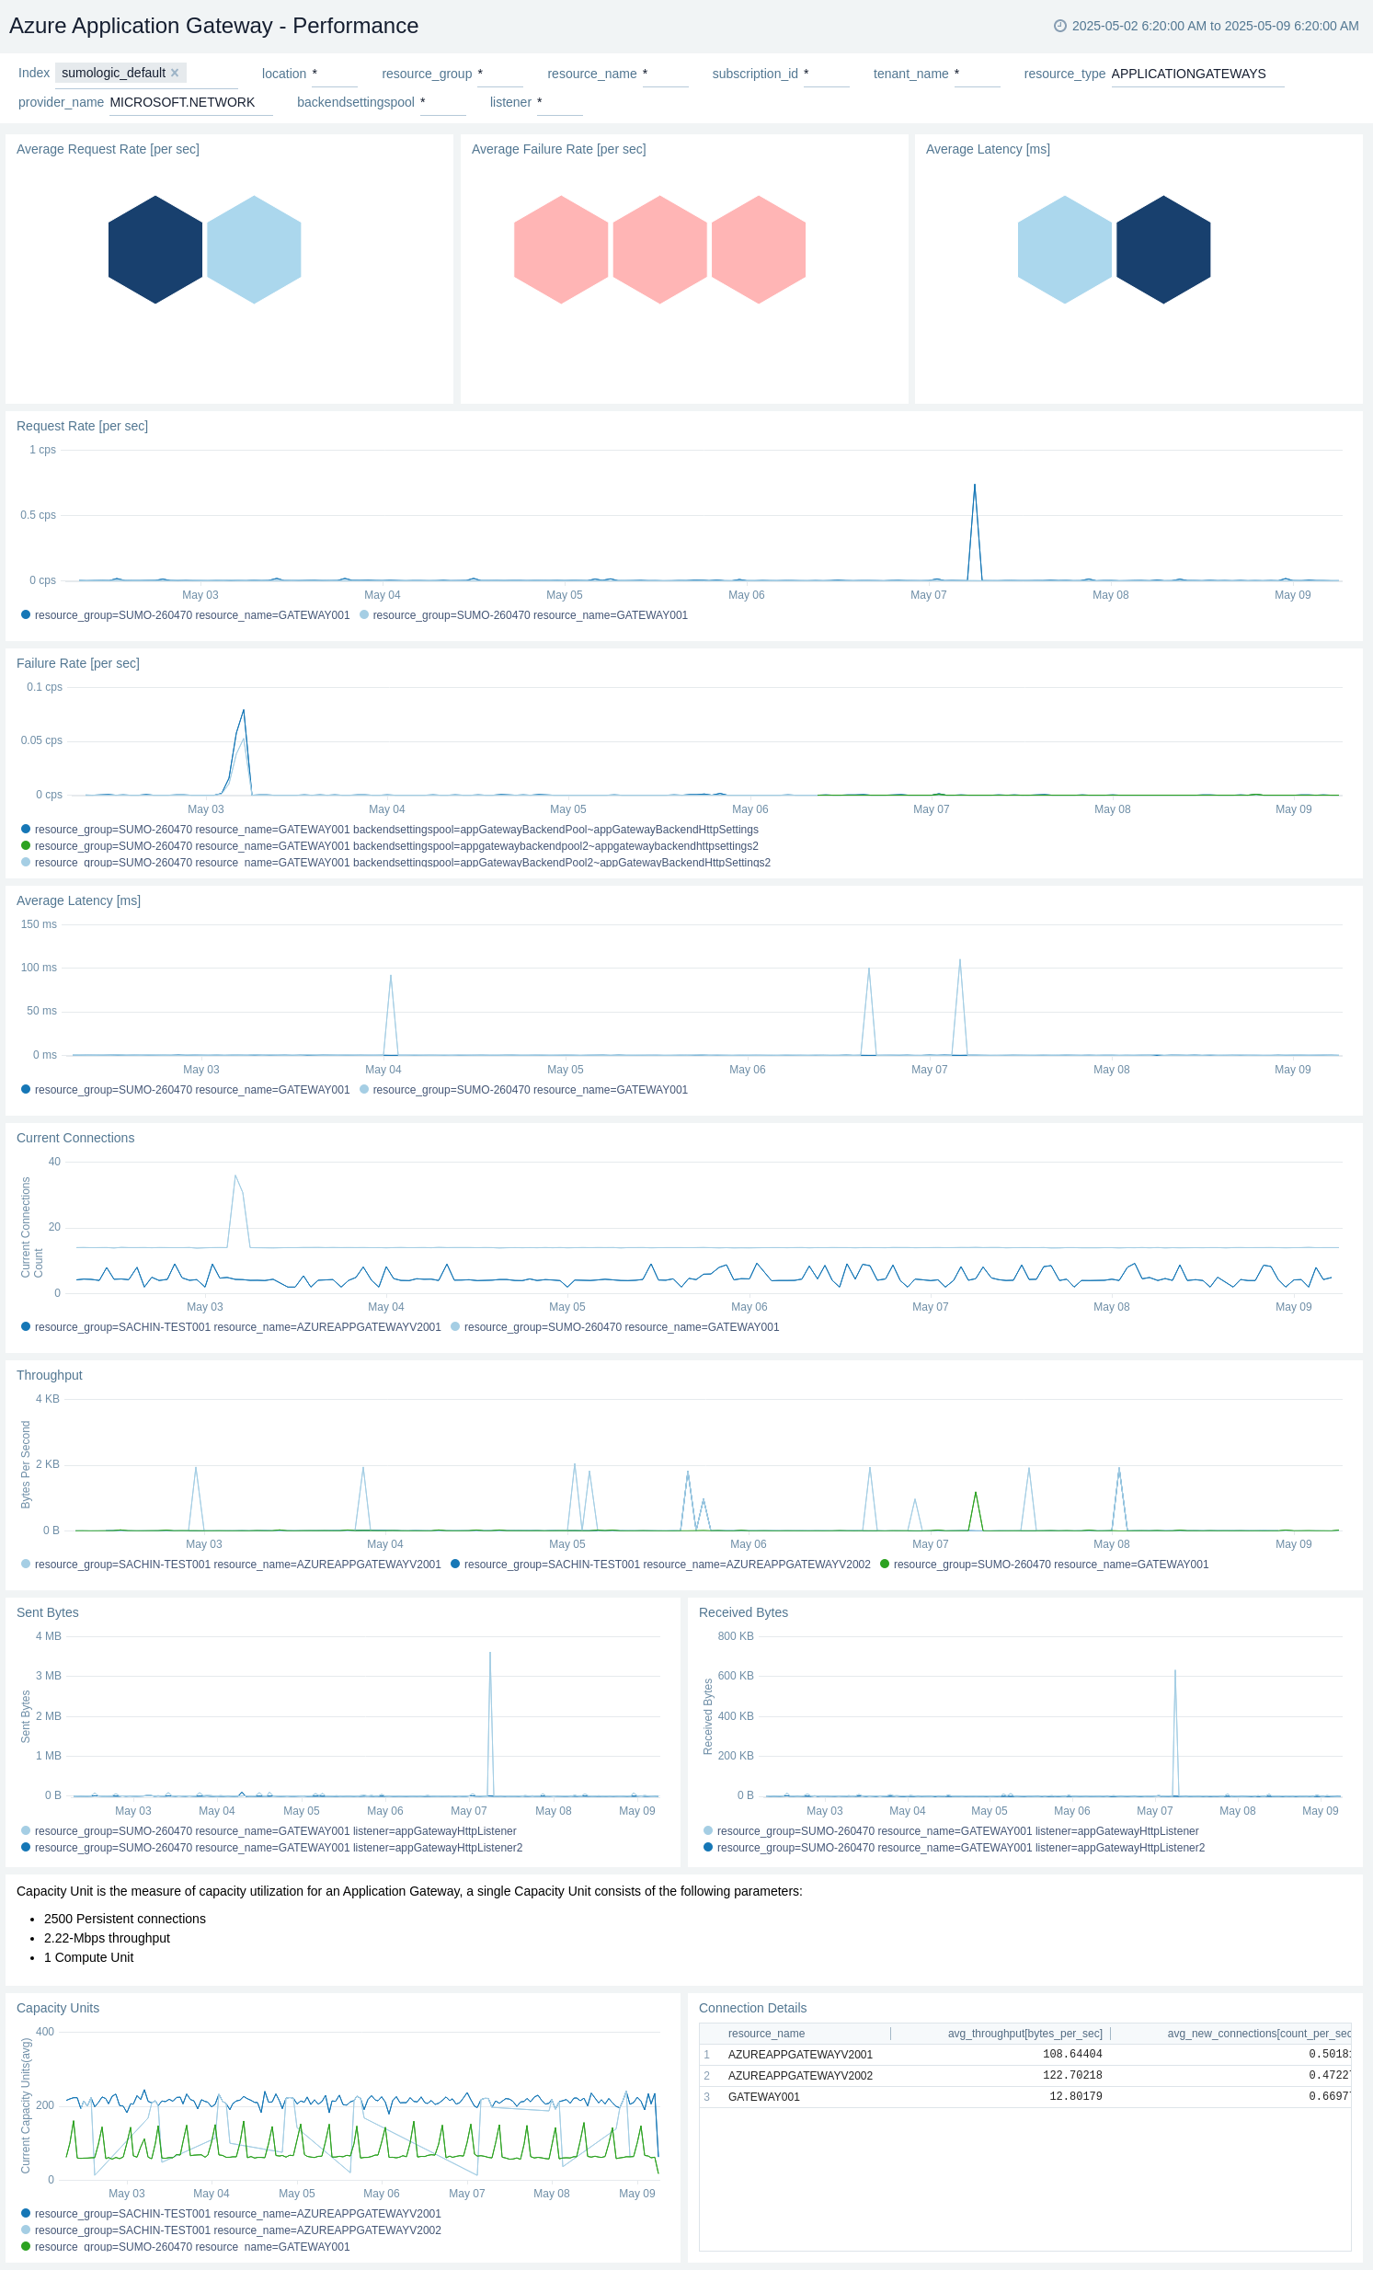Open the Capacity Units panel title
This screenshot has height=2270, width=1373.
coord(58,2009)
